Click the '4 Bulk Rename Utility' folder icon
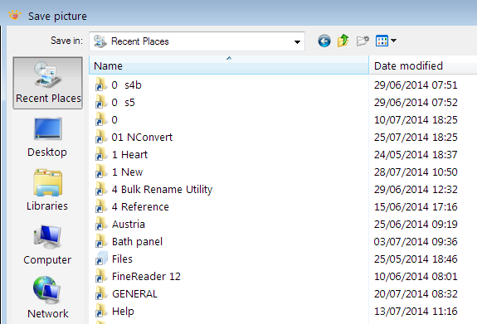 tap(100, 189)
